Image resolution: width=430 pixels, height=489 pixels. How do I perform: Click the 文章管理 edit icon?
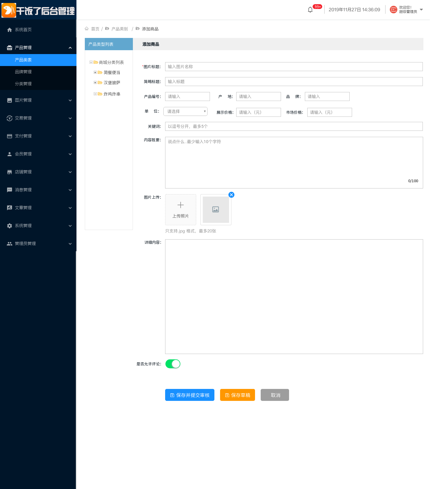coord(10,208)
